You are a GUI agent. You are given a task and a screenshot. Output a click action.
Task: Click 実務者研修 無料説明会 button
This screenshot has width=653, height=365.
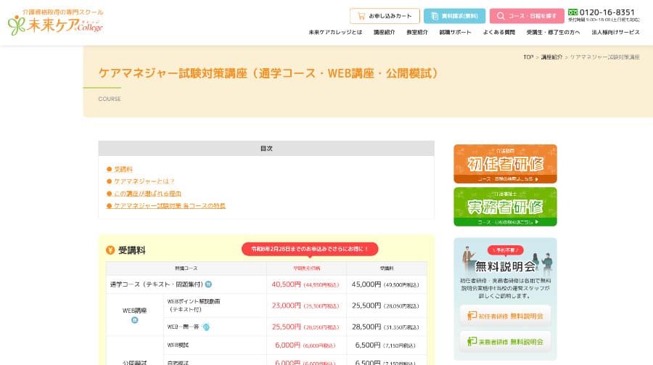coord(505,341)
